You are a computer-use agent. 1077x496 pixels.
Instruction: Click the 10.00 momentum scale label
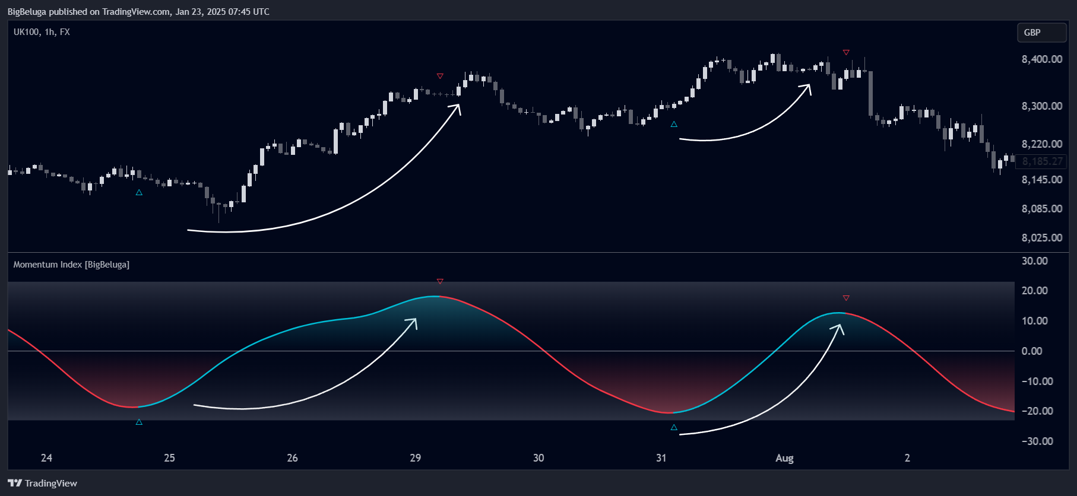(x=1035, y=321)
